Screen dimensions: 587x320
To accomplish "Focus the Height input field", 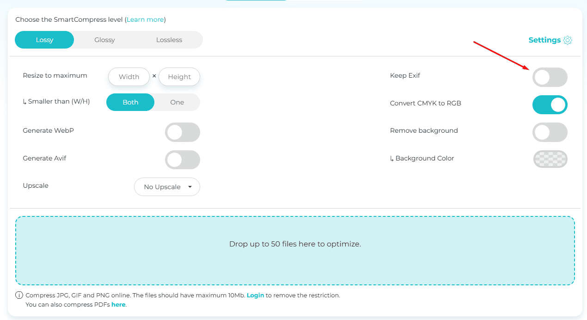I will (179, 77).
